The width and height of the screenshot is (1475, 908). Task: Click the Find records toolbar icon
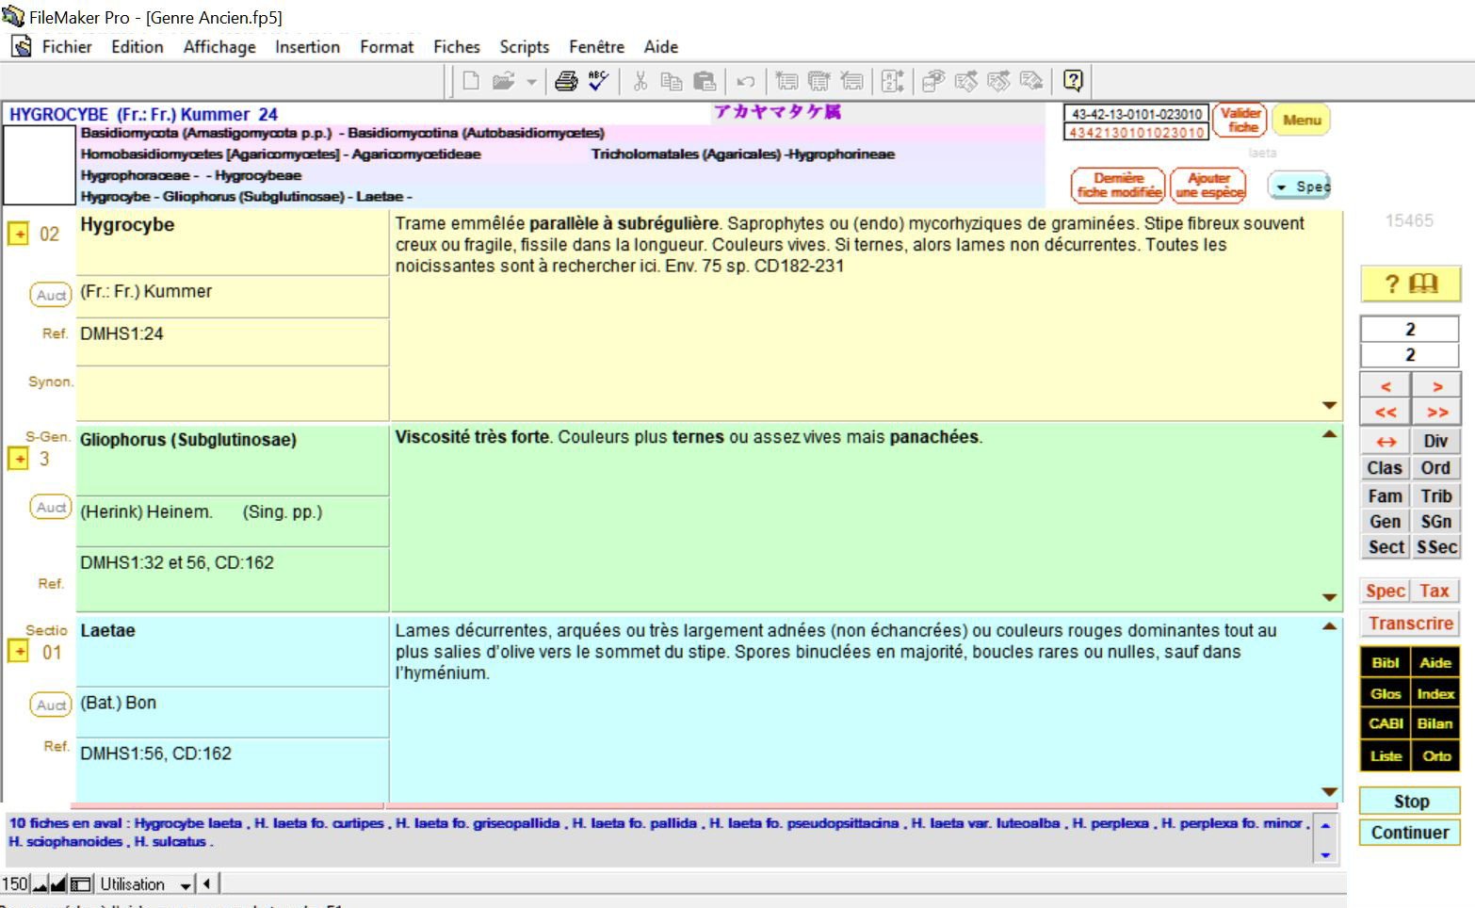(933, 81)
